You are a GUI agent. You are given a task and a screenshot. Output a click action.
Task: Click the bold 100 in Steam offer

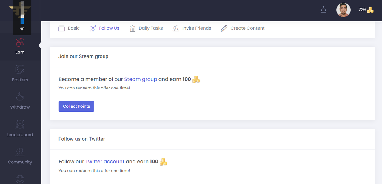(x=187, y=79)
